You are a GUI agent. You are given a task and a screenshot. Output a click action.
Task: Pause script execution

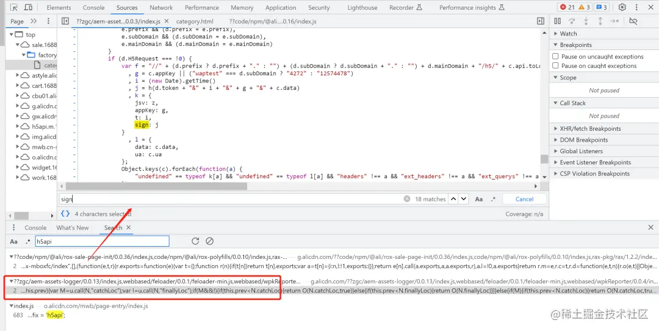point(557,21)
